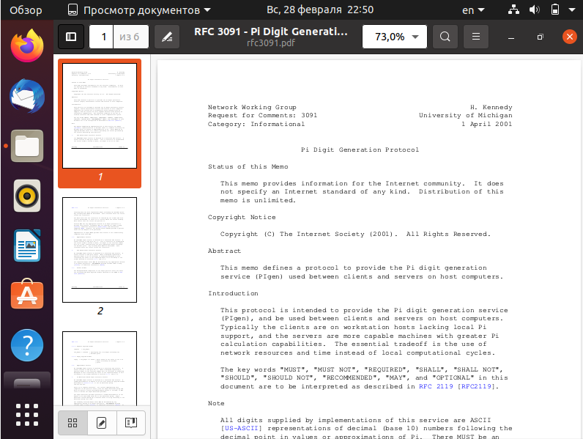Select page 2 thumbnail

(x=100, y=250)
